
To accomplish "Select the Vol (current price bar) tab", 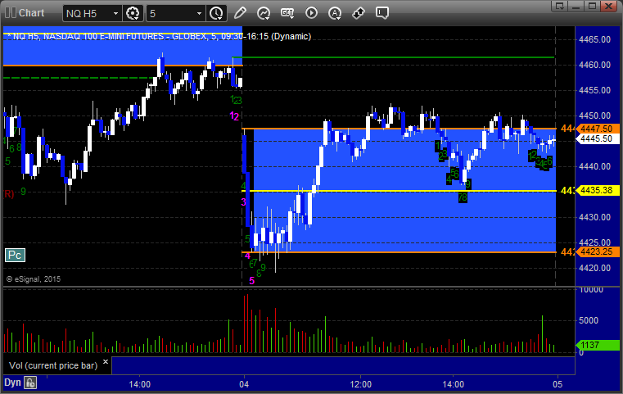I will click(x=53, y=365).
